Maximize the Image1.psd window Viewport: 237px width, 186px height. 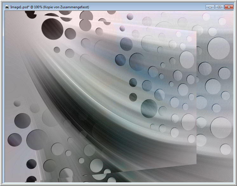[x=219, y=7]
